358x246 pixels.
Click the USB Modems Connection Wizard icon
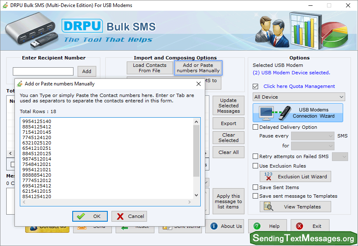pos(275,113)
